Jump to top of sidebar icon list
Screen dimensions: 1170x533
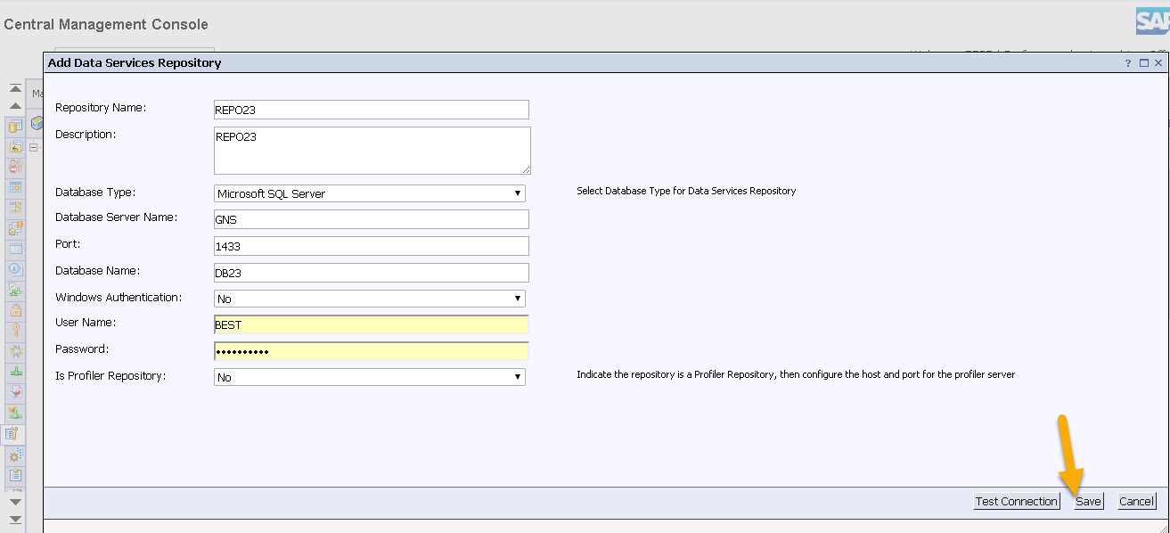pyautogui.click(x=15, y=89)
